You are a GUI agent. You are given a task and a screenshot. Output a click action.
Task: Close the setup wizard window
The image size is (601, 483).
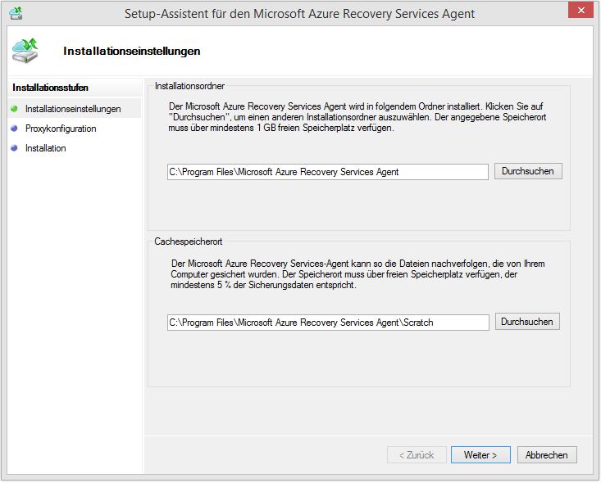(x=581, y=11)
